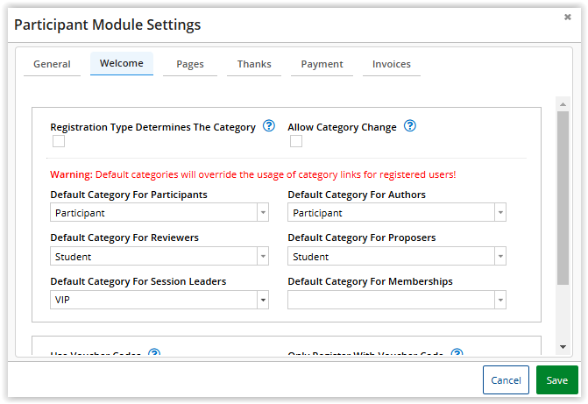This screenshot has height=404, width=588.
Task: Click the Allow Category Change label
Action: (x=342, y=128)
